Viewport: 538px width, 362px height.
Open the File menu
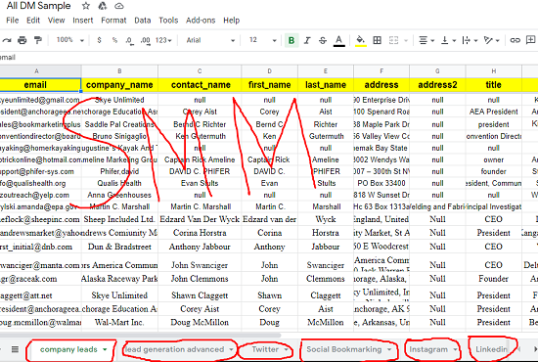pos(13,21)
